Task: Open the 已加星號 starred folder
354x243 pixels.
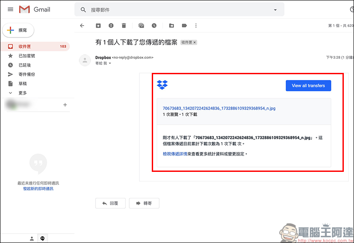Action: click(27, 56)
